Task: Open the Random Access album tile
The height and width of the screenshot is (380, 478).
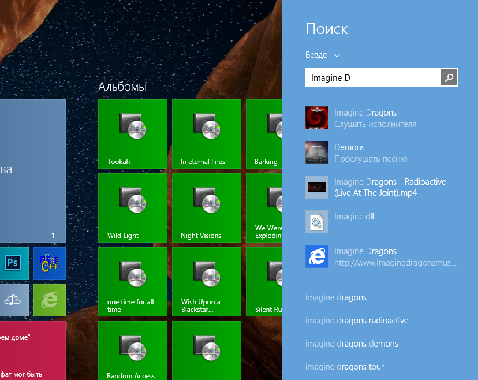Action: click(133, 351)
